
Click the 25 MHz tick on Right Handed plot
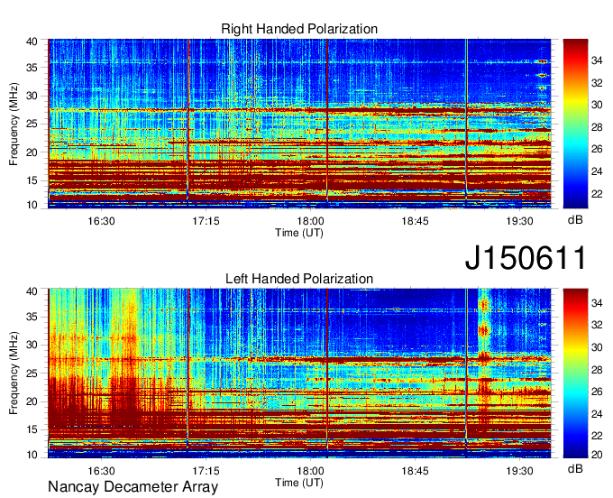click(x=32, y=124)
